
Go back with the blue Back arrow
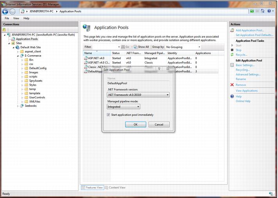[x=5, y=12]
